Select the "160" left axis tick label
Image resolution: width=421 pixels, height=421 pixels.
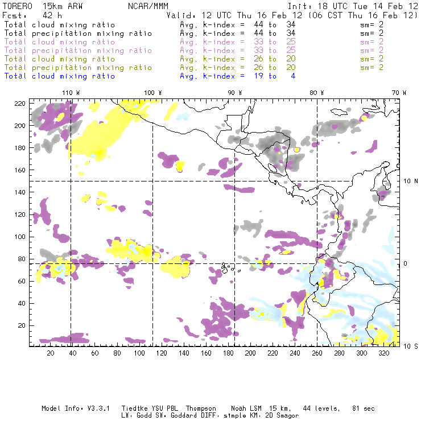pos(20,170)
